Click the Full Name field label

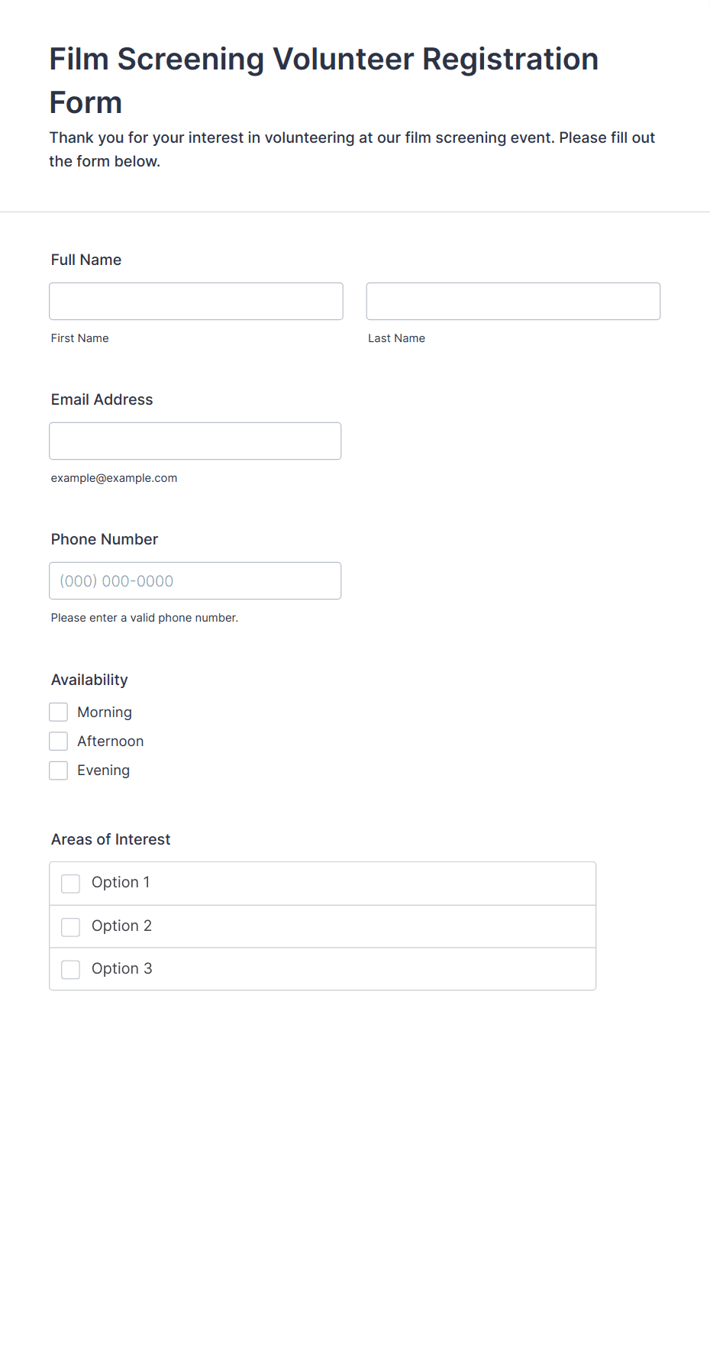coord(86,260)
